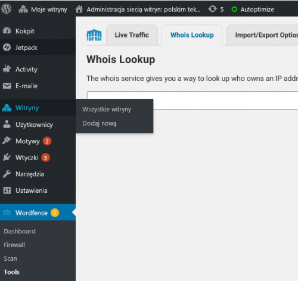Click the Wordfence notification badge 2

(x=55, y=213)
